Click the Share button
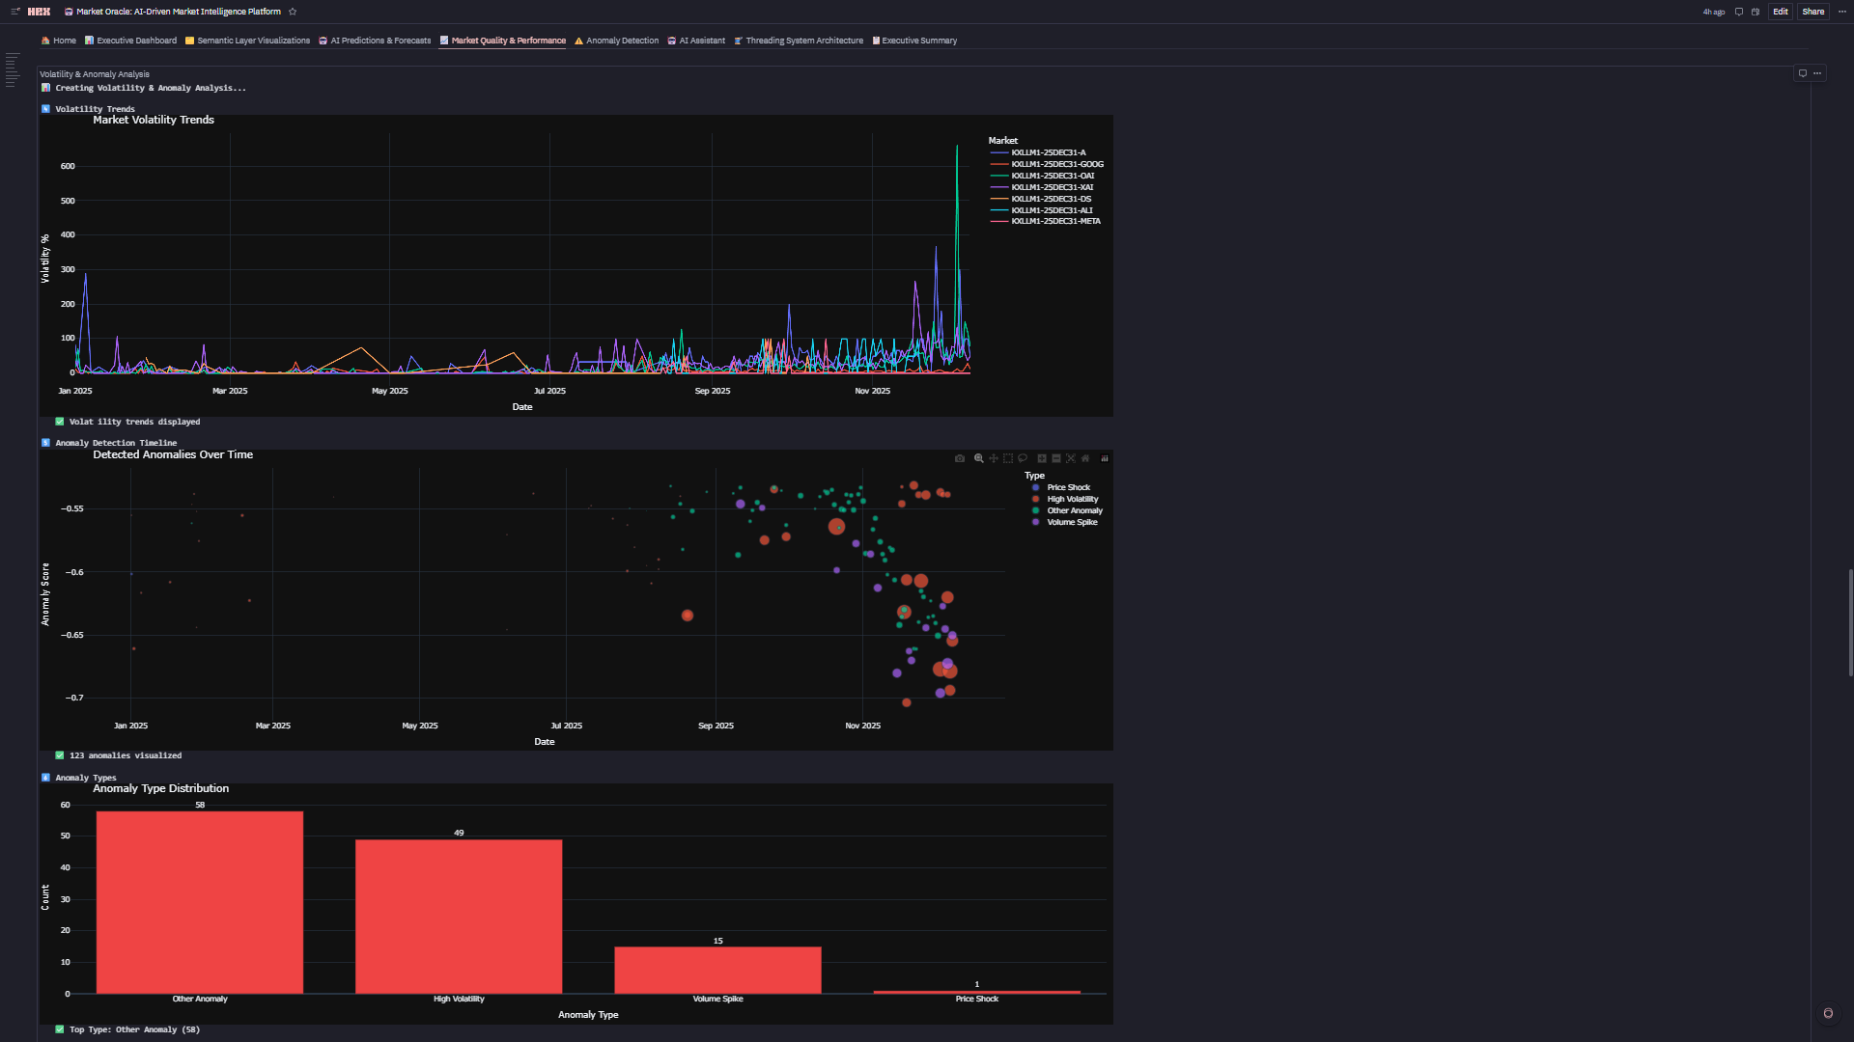Screen dimensions: 1854x1042 [x=1812, y=12]
